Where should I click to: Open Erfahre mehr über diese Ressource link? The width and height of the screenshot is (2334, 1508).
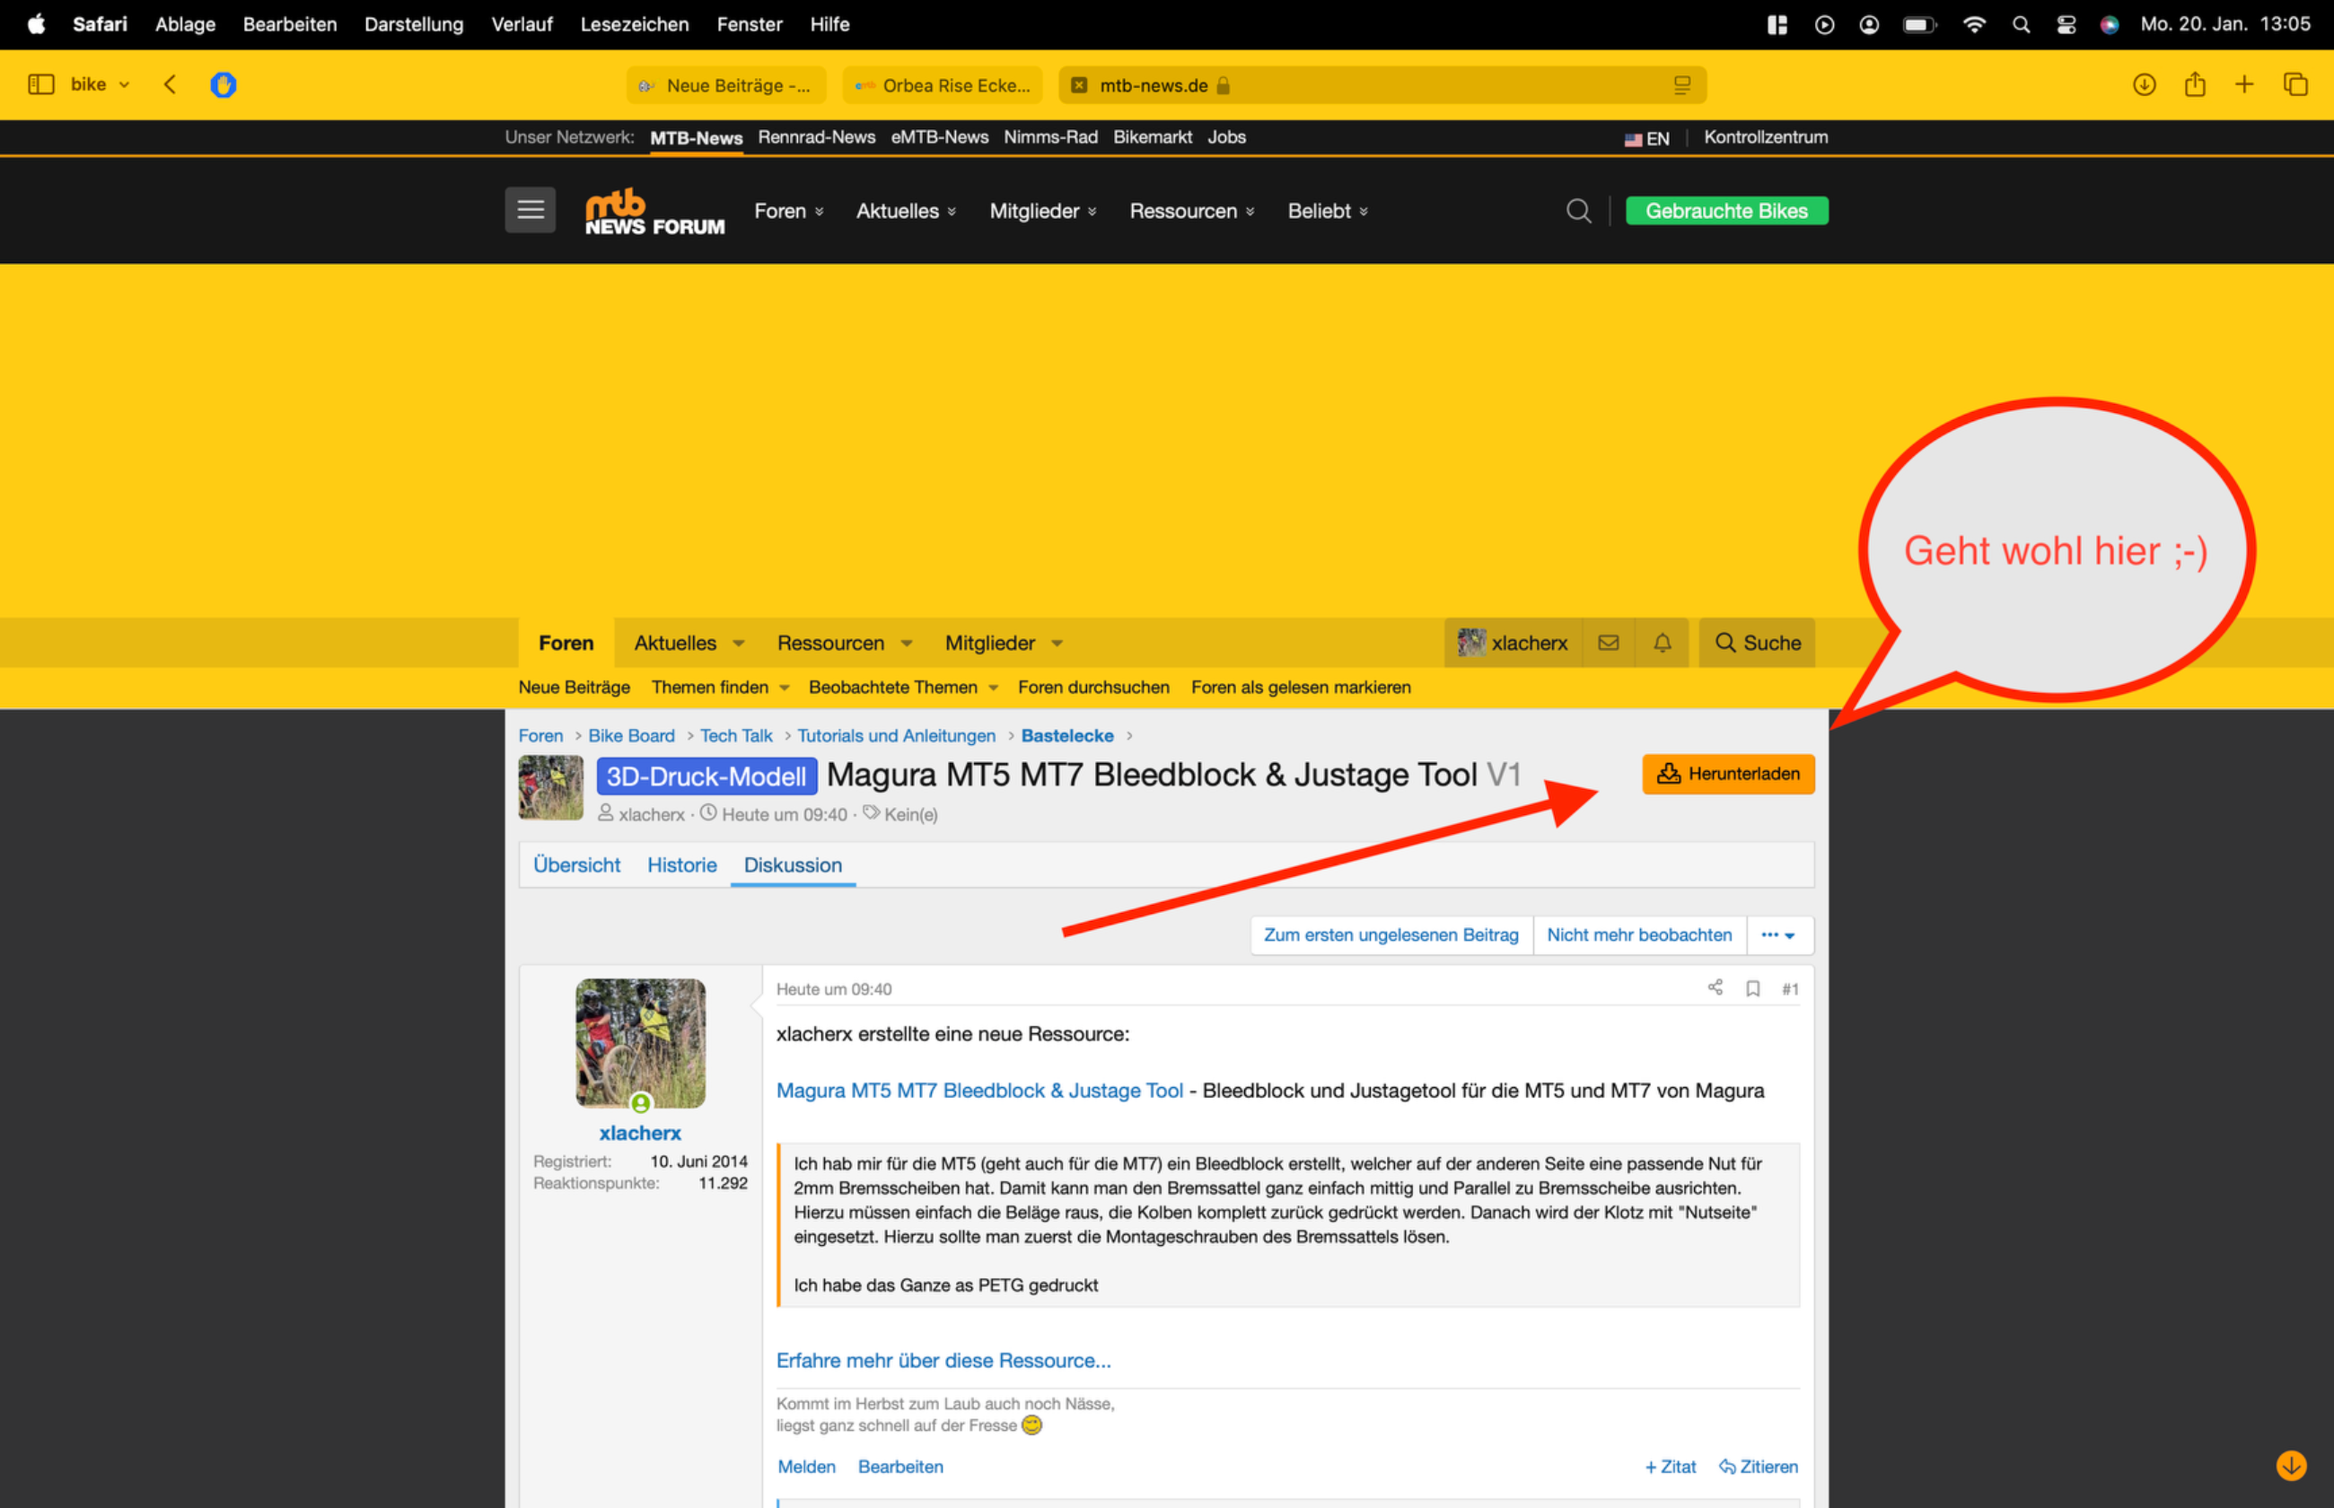[943, 1360]
